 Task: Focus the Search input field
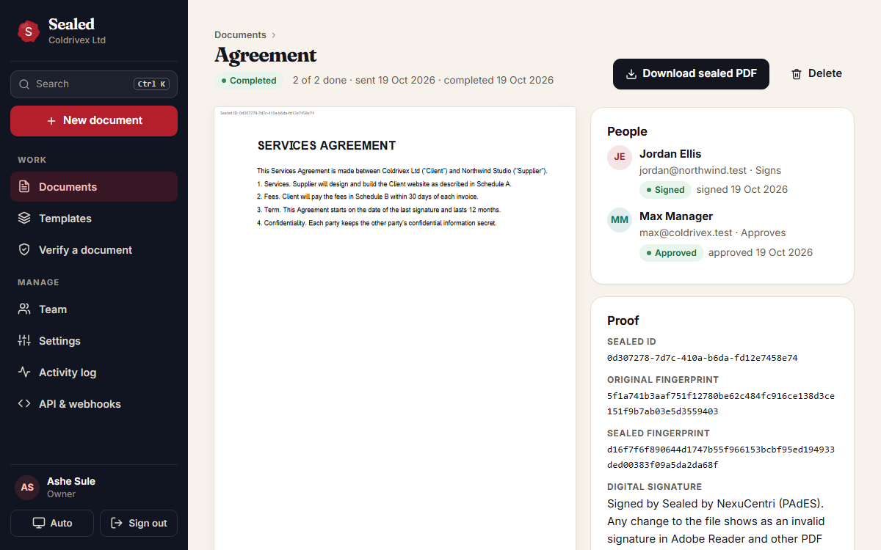click(94, 84)
